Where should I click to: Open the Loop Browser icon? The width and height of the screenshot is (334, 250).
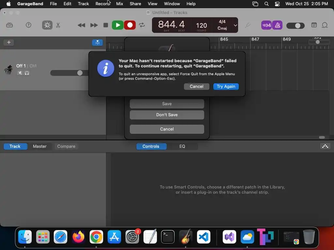325,25
